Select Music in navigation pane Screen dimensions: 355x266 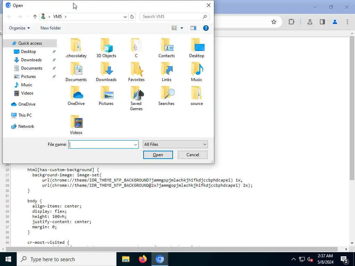pyautogui.click(x=26, y=85)
